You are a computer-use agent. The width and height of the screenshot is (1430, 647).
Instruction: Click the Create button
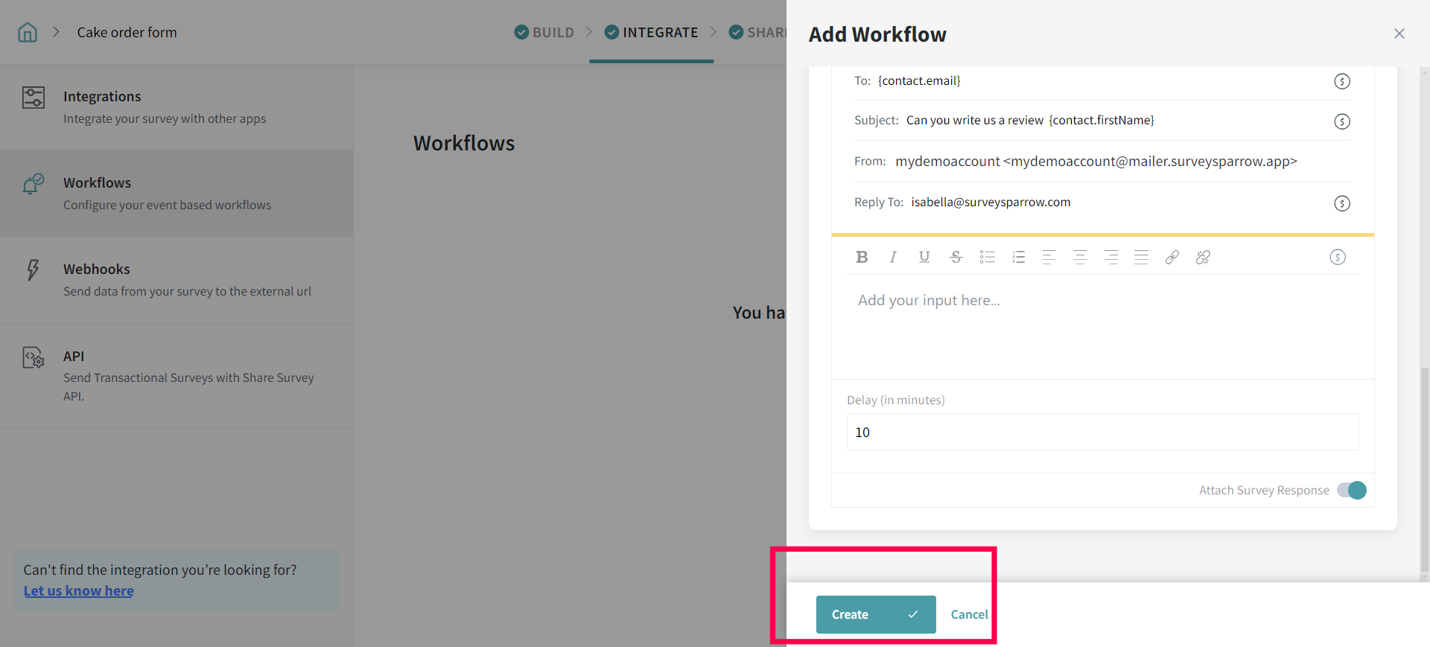click(875, 614)
